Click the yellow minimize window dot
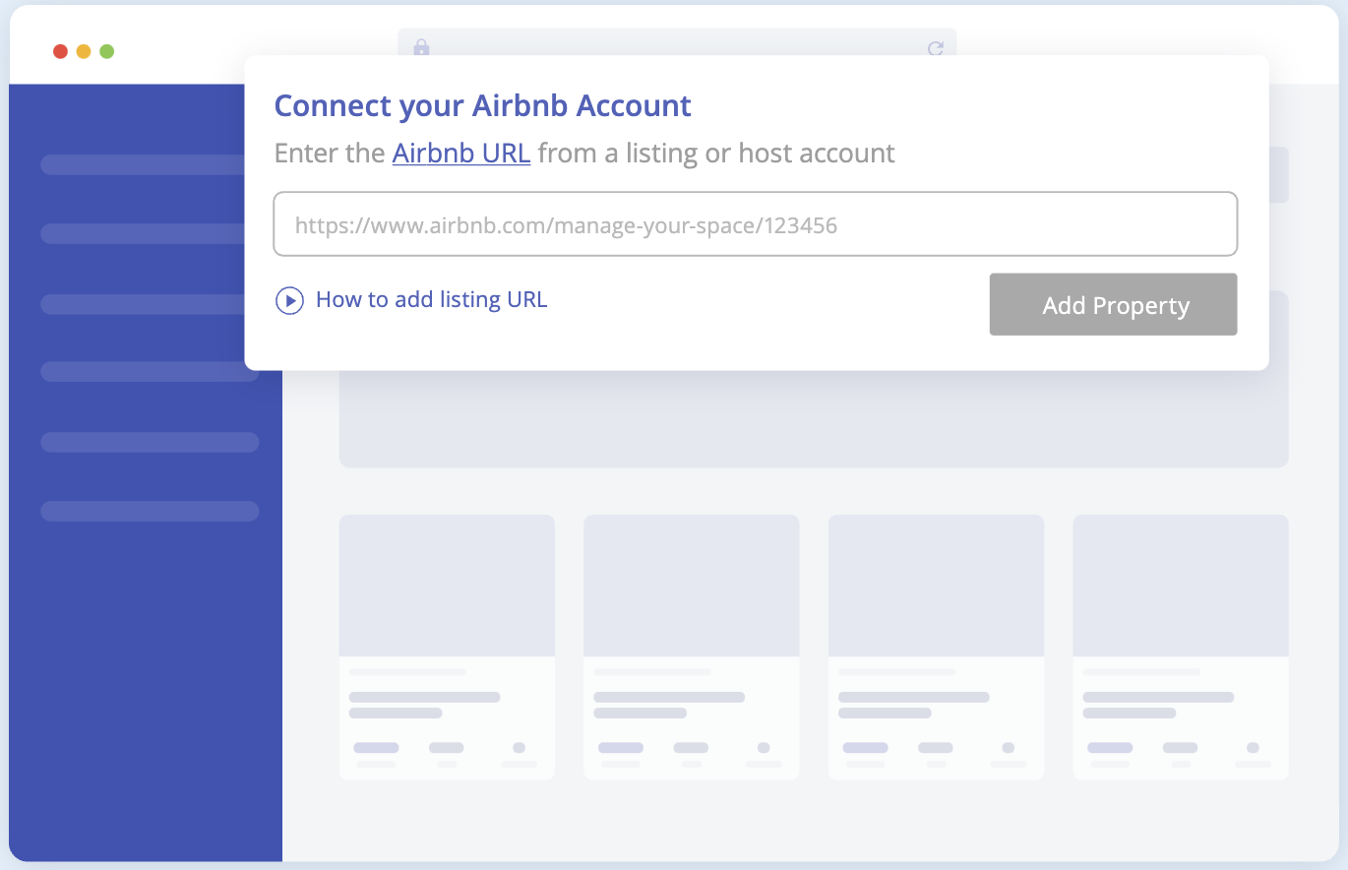This screenshot has height=870, width=1348. 84,51
